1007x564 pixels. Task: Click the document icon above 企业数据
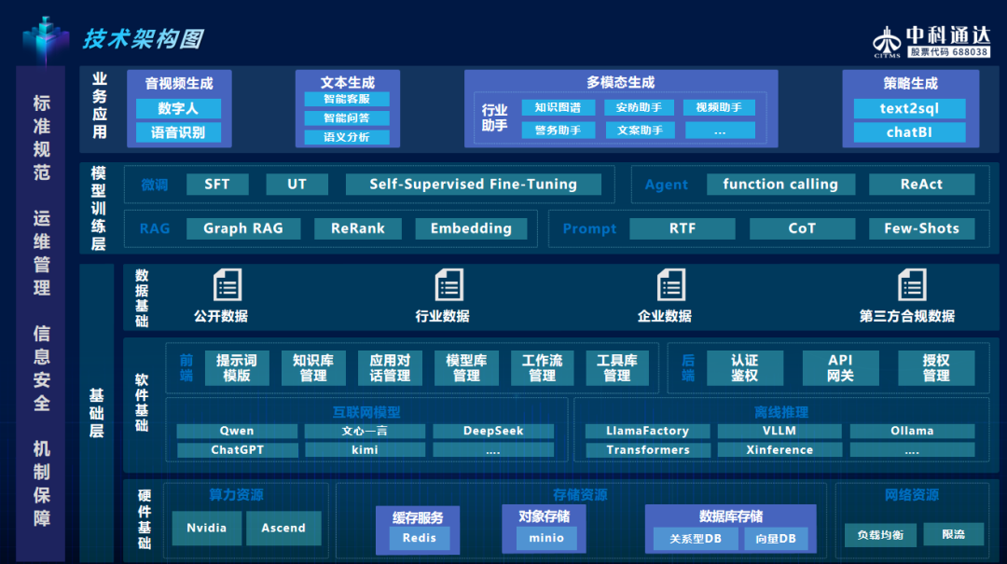669,285
